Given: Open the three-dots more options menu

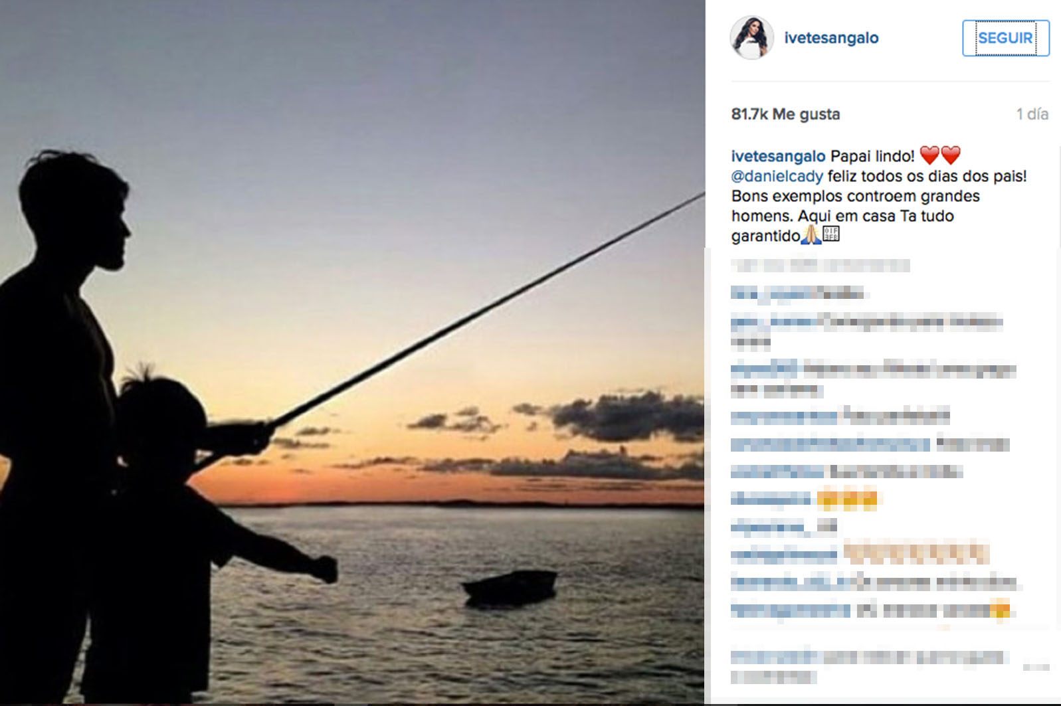Looking at the screenshot, I should [x=1036, y=666].
